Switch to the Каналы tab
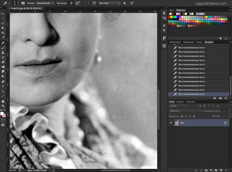 180,102
